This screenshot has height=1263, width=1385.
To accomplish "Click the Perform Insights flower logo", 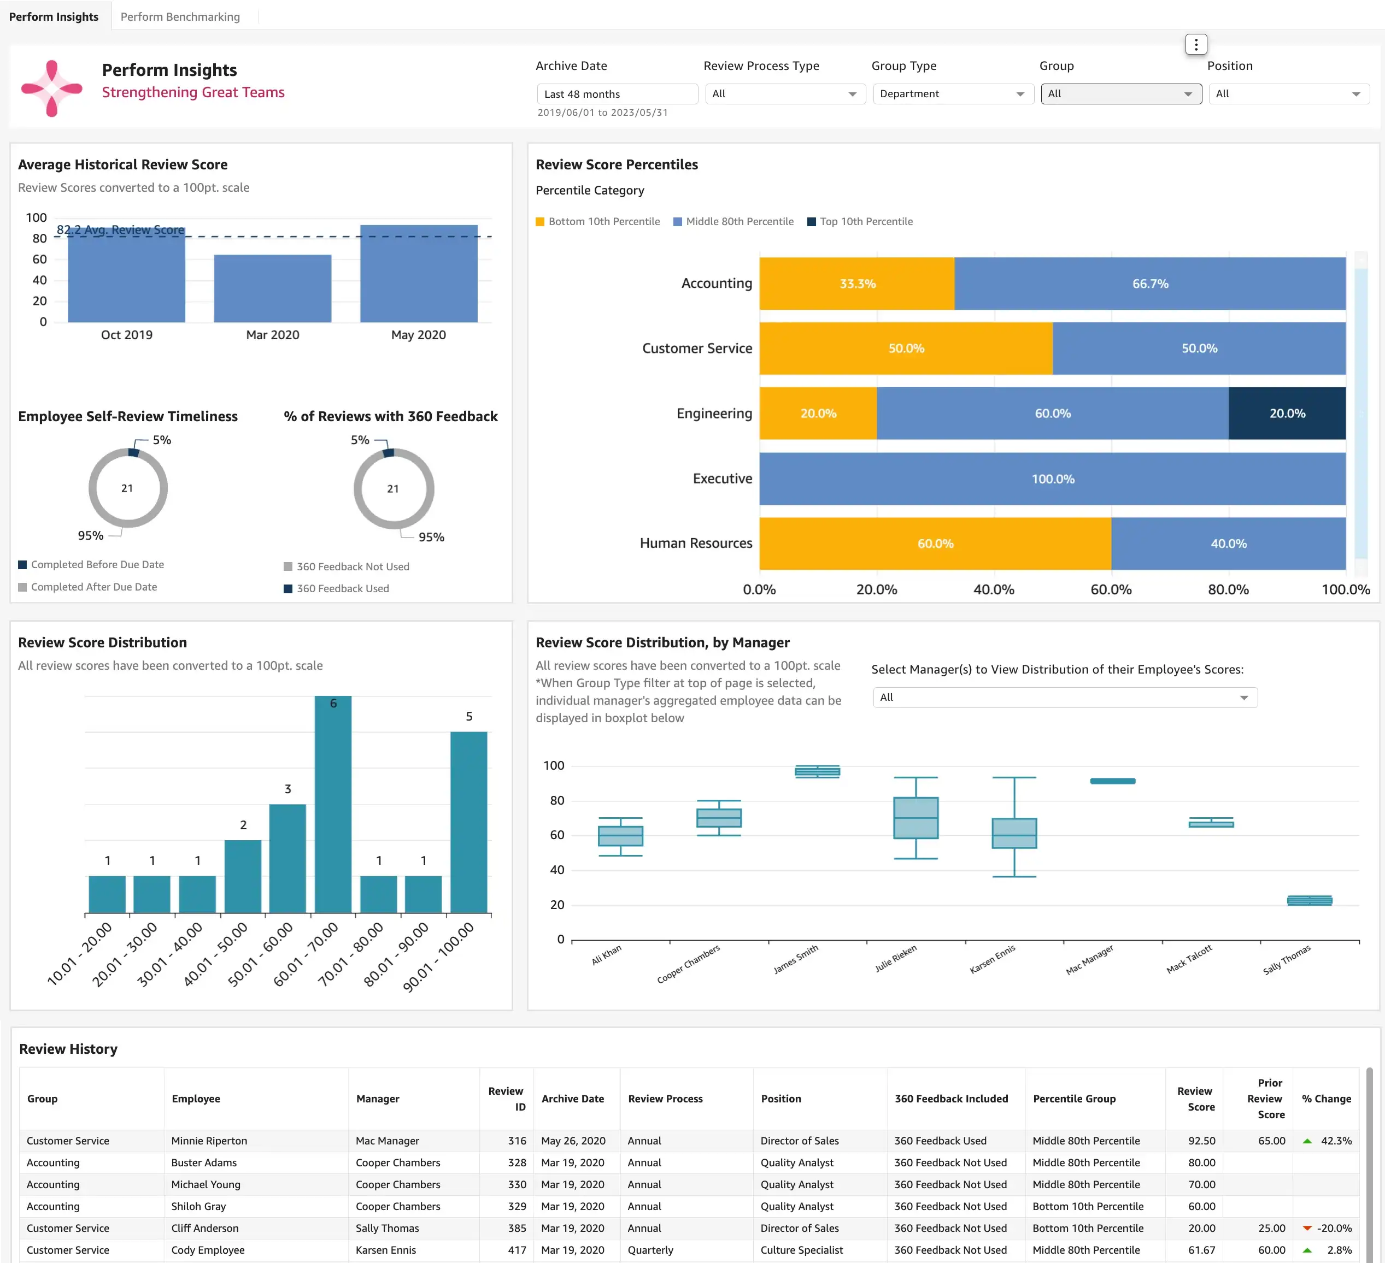I will tap(52, 87).
